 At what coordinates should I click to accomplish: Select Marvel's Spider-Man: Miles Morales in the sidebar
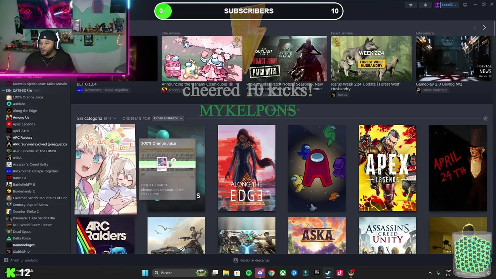pyautogui.click(x=40, y=84)
